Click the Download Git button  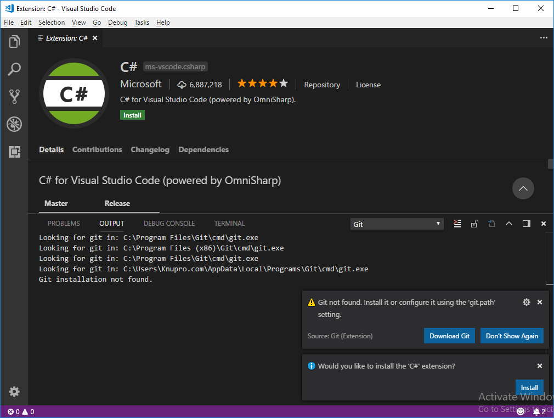tap(449, 336)
